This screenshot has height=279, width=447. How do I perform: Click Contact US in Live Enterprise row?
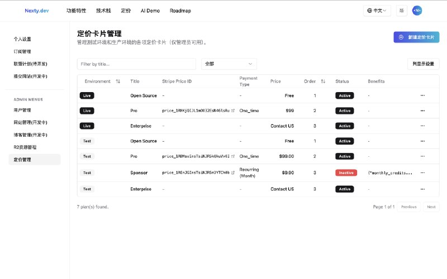[x=282, y=126]
